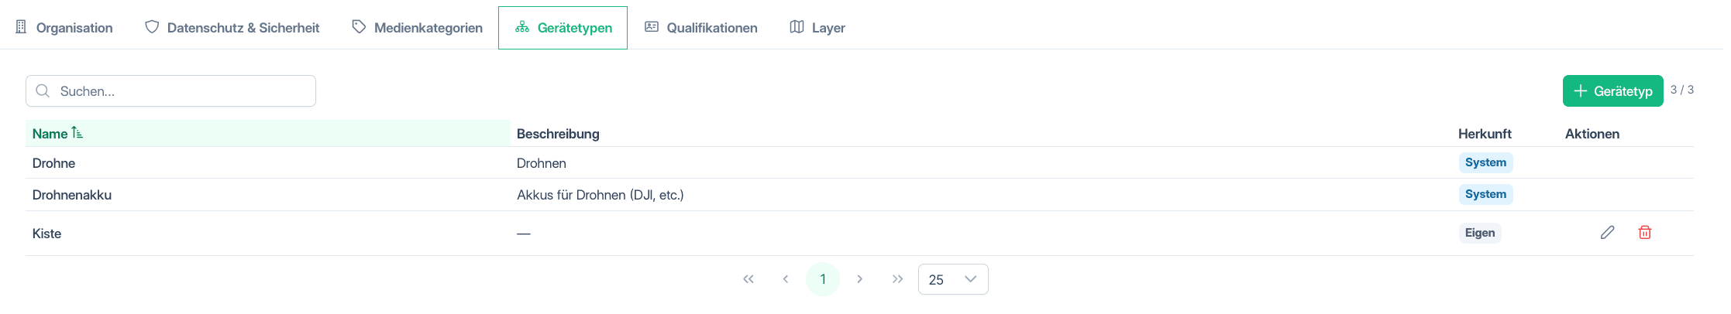Click the Beschreibung column header
The height and width of the screenshot is (314, 1731).
(558, 134)
